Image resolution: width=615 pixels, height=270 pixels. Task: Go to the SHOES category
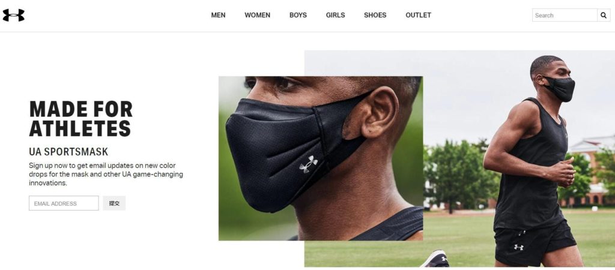point(375,15)
